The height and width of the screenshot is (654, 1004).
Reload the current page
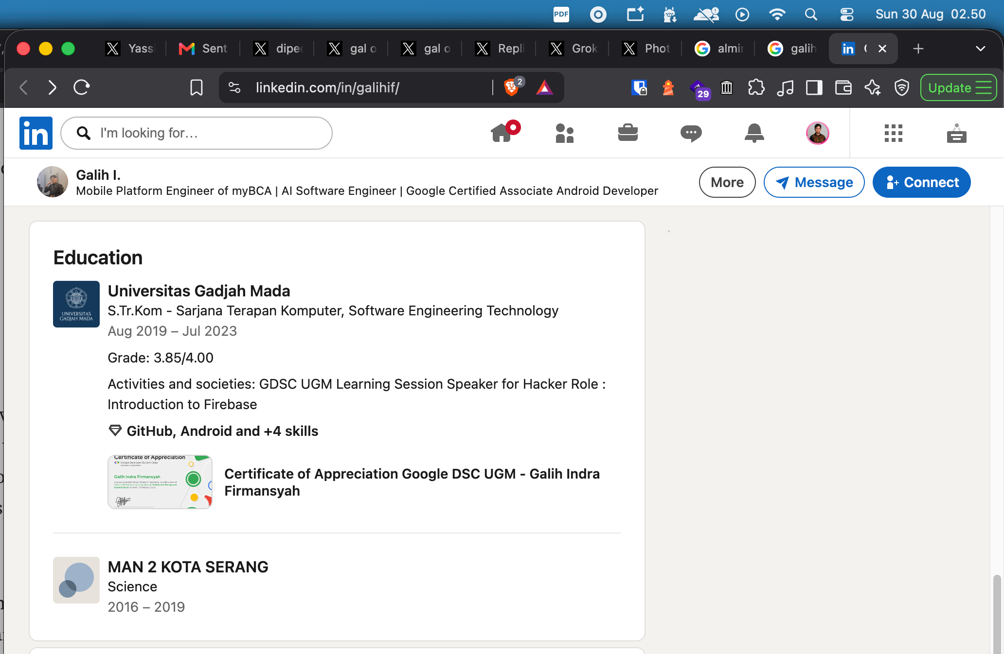pyautogui.click(x=82, y=87)
